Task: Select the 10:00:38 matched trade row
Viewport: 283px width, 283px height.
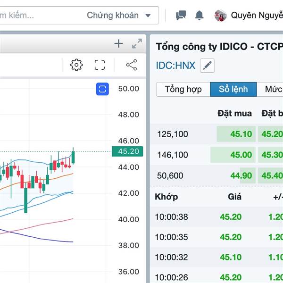Action: click(x=216, y=217)
